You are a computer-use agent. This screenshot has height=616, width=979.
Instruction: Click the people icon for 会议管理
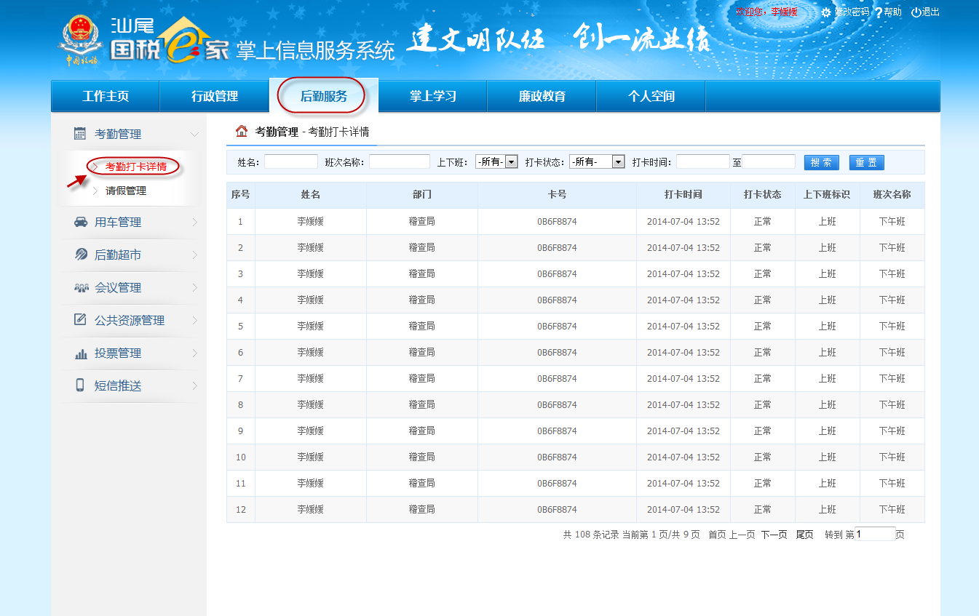coord(81,288)
